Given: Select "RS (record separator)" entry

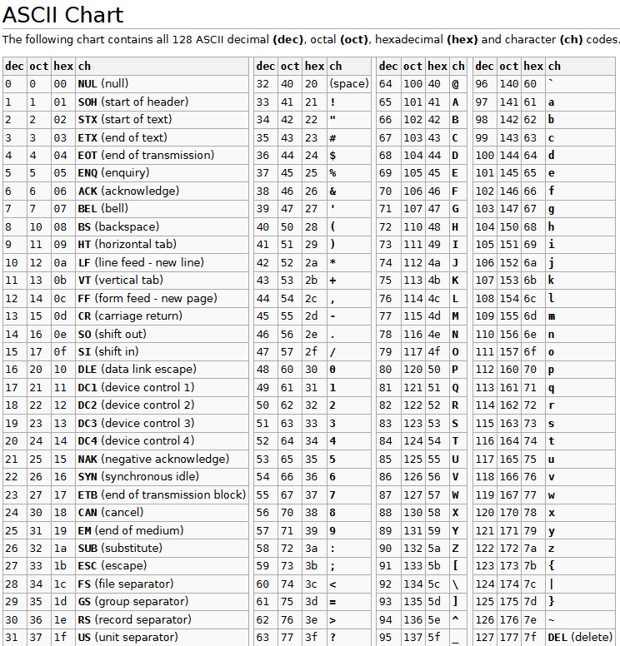Looking at the screenshot, I should coord(162,619).
